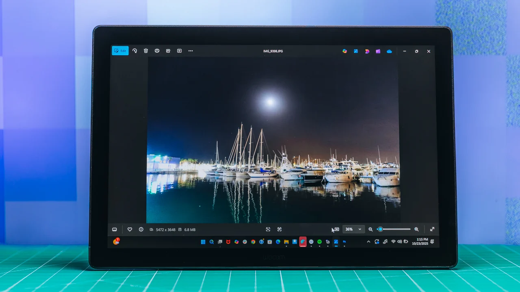Screen dimensions: 520x292
Task: Enter Edit mode for the photo
Action: [120, 51]
